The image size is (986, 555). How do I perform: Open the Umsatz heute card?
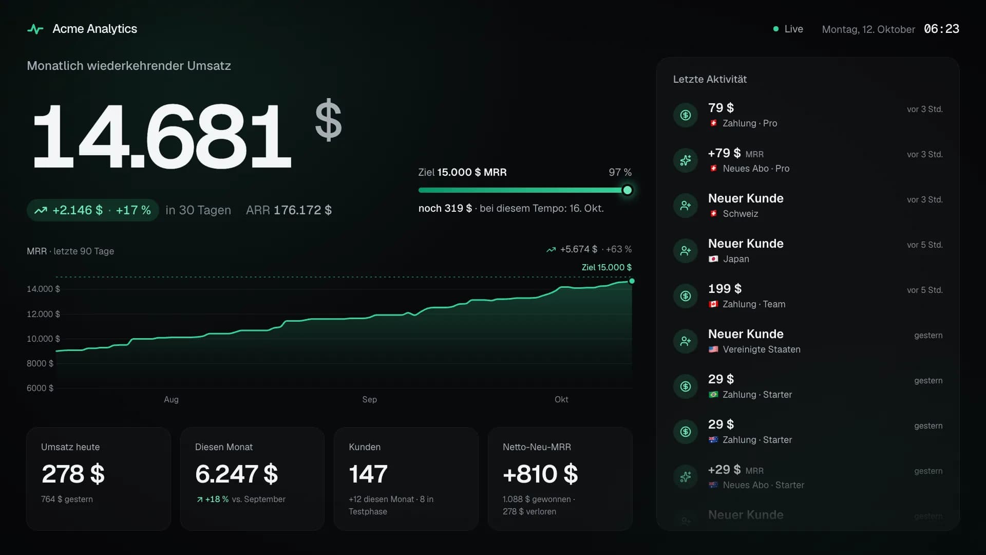(x=99, y=478)
